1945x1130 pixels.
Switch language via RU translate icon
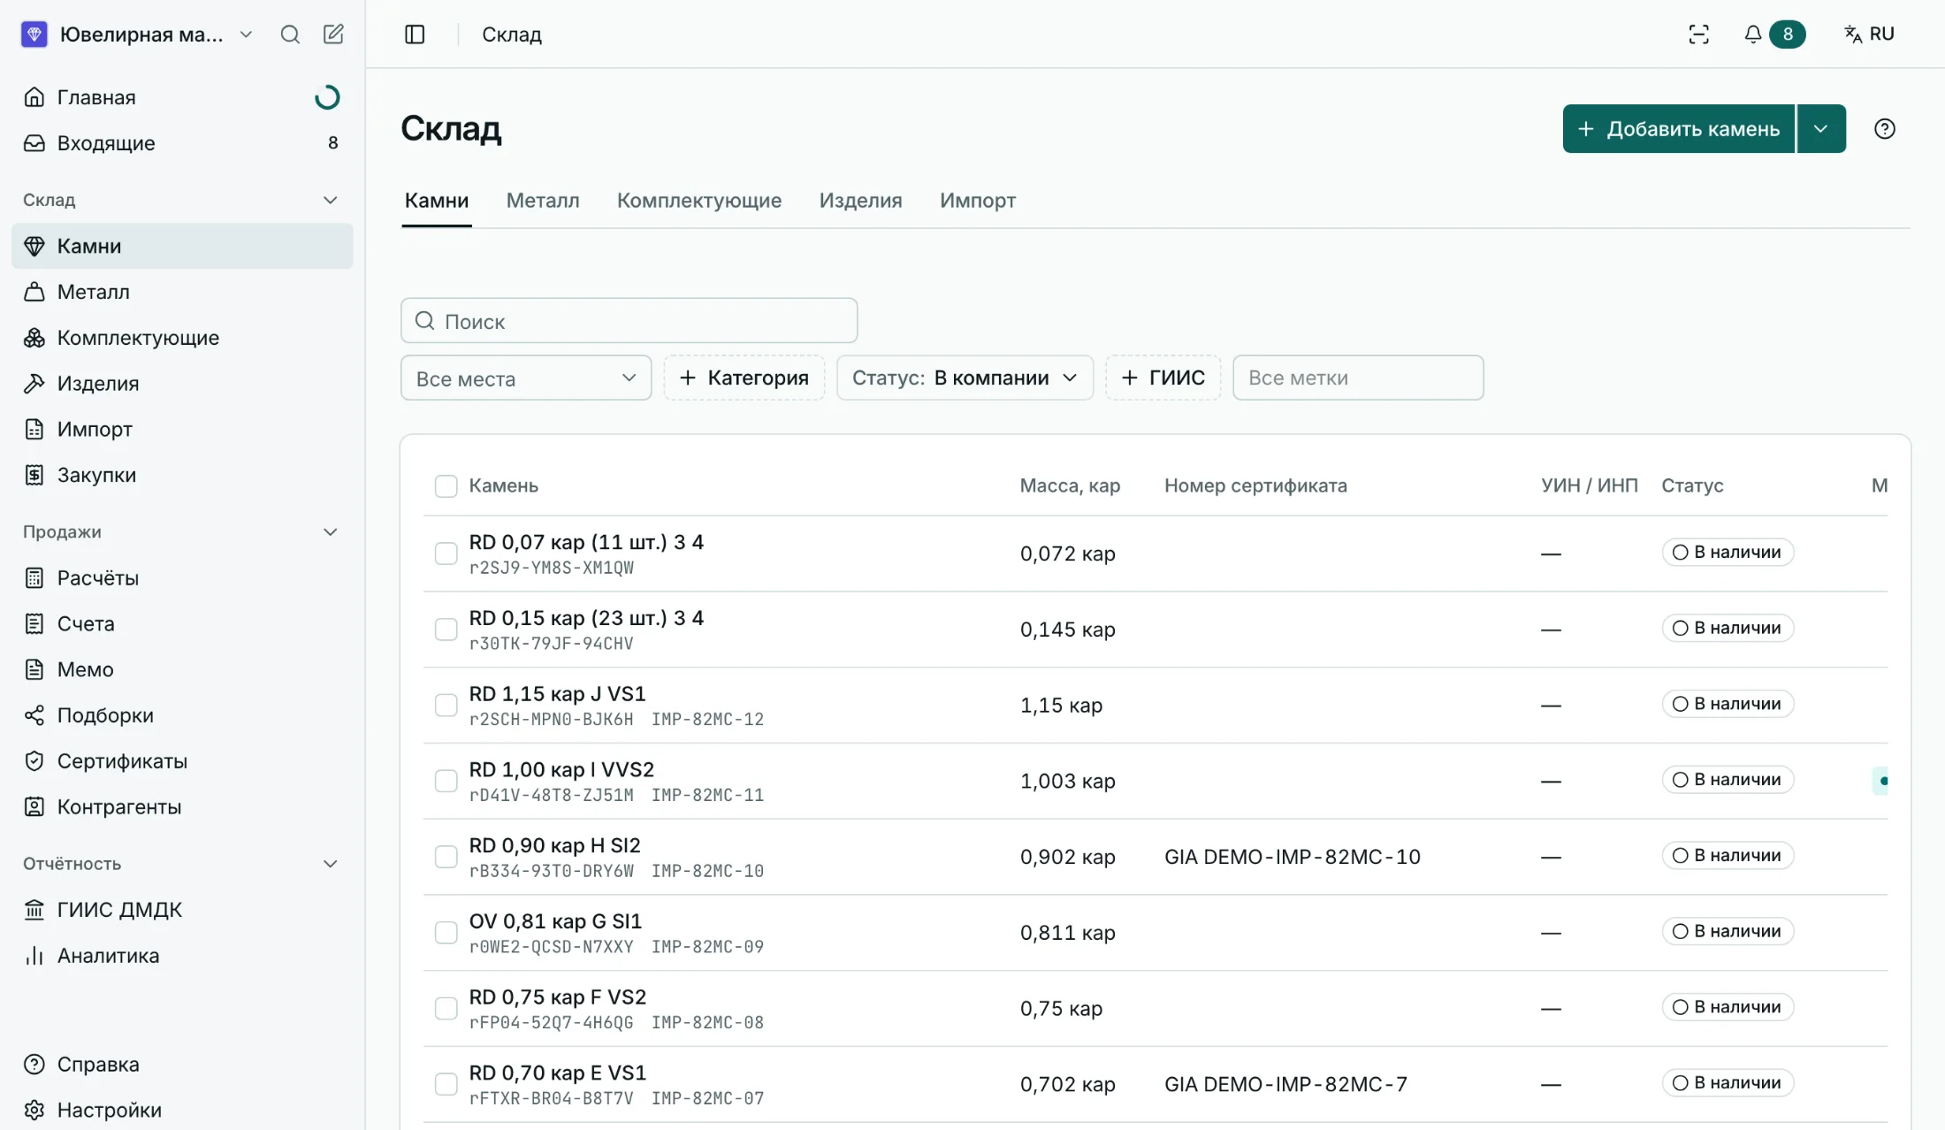[x=1869, y=34]
